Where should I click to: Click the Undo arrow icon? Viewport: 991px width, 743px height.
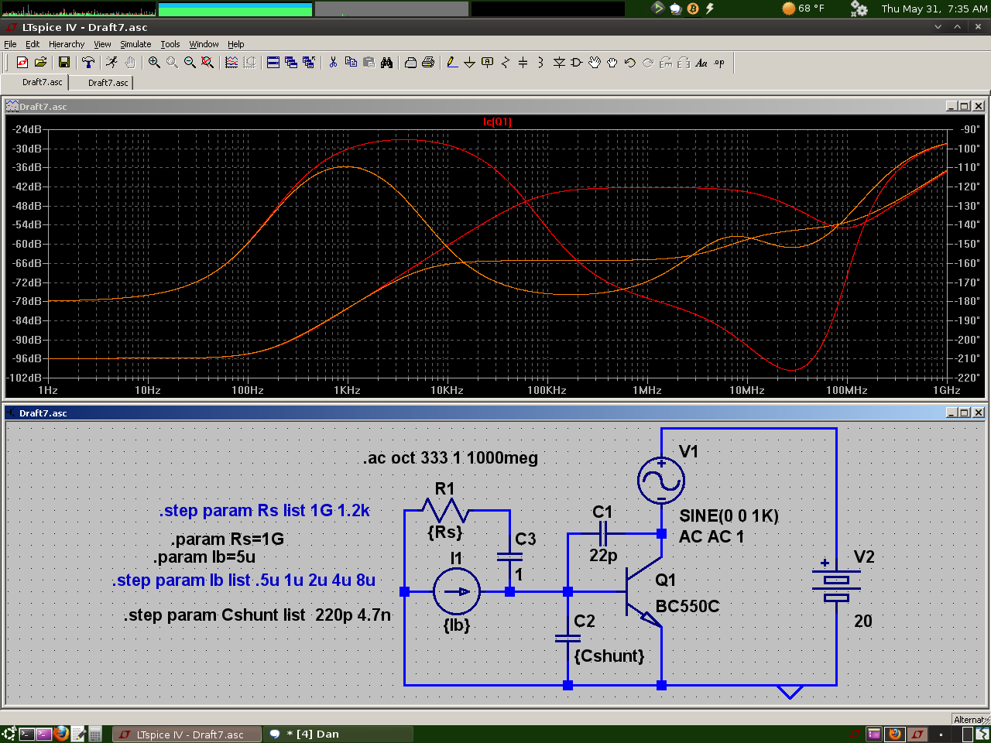pos(630,63)
